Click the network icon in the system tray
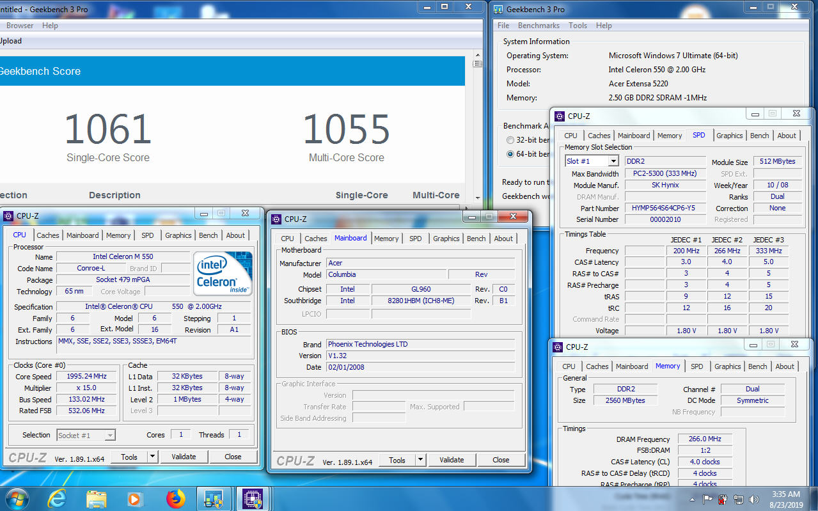818x511 pixels. coord(739,499)
